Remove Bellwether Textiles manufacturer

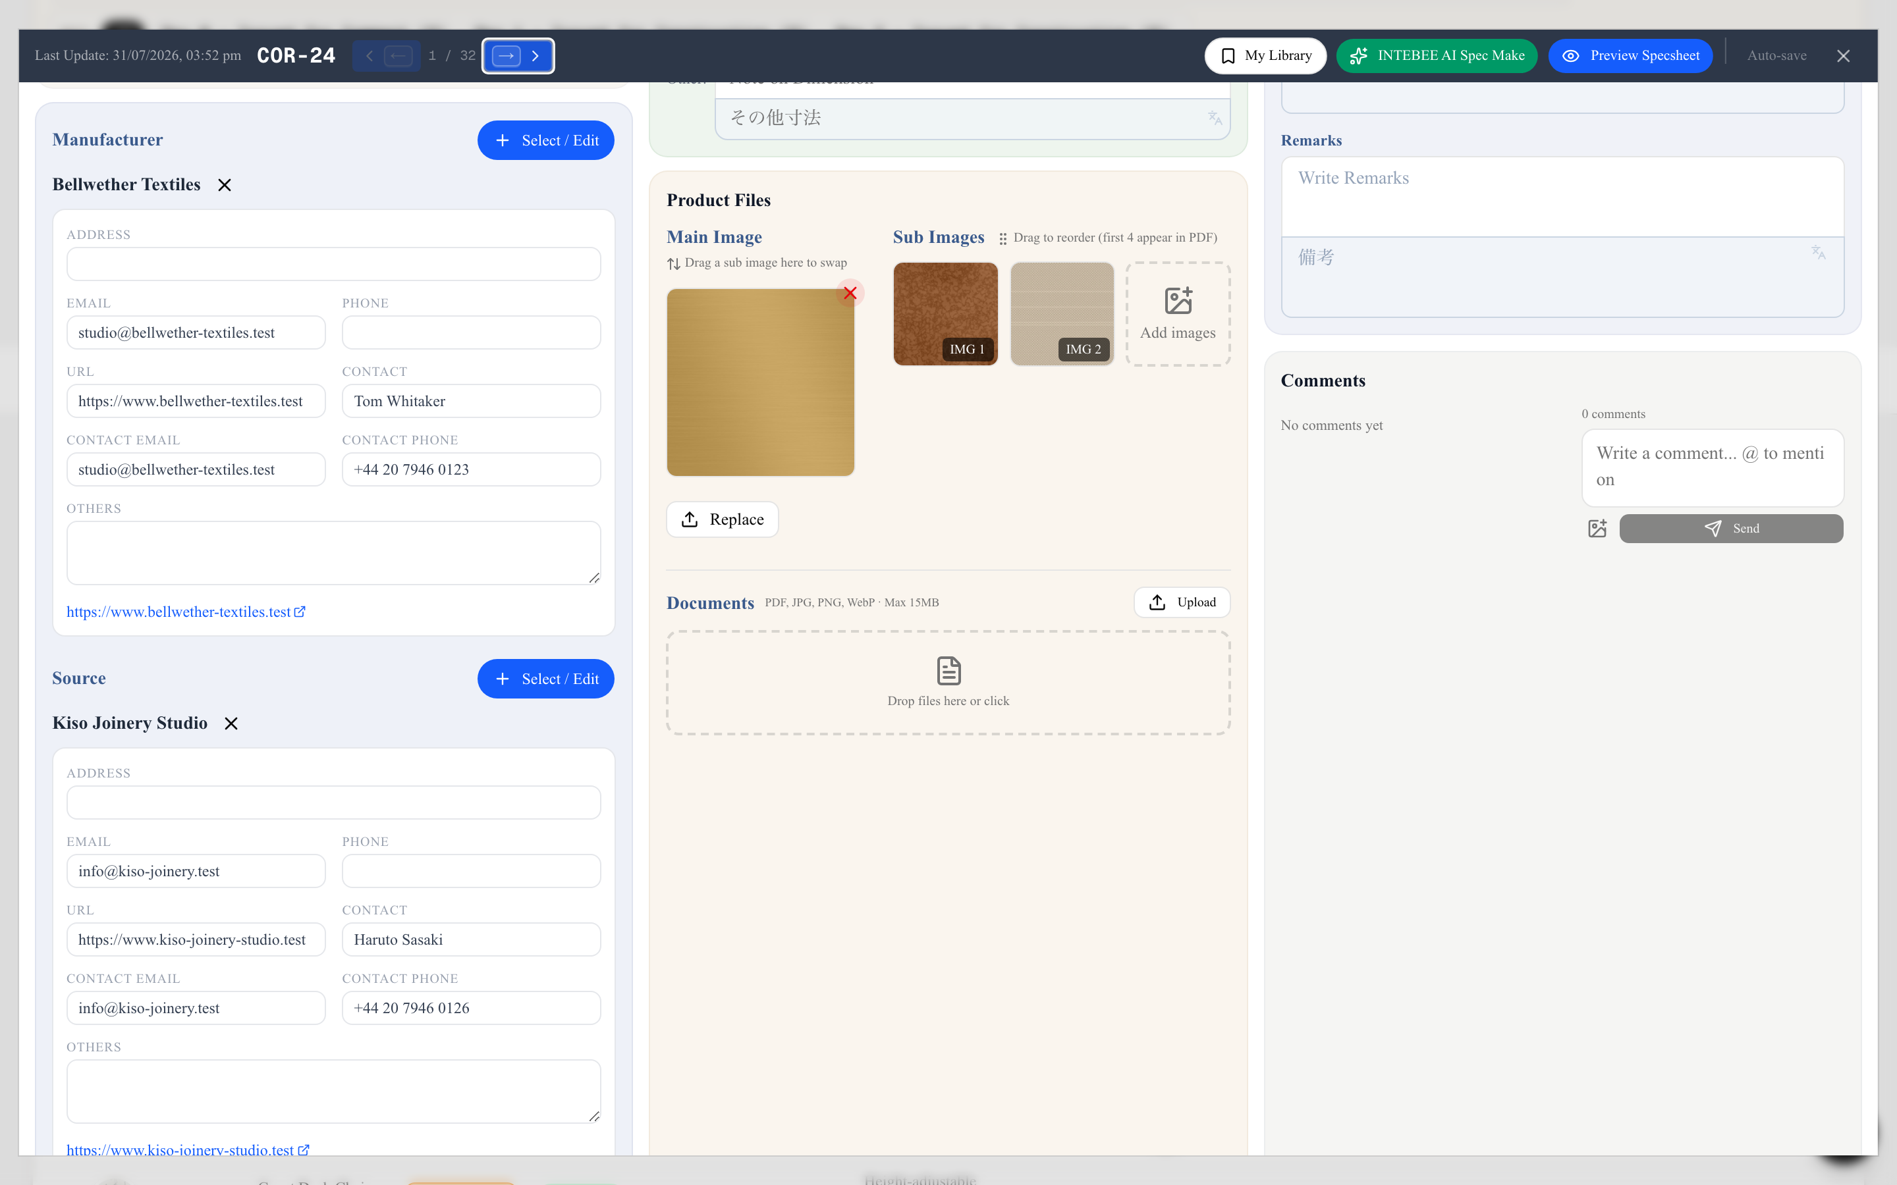coord(224,185)
